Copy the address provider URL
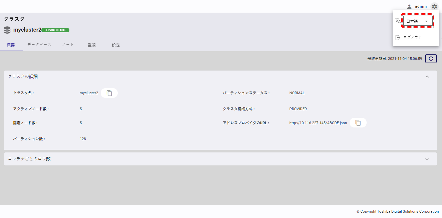442x218 pixels. 358,123
